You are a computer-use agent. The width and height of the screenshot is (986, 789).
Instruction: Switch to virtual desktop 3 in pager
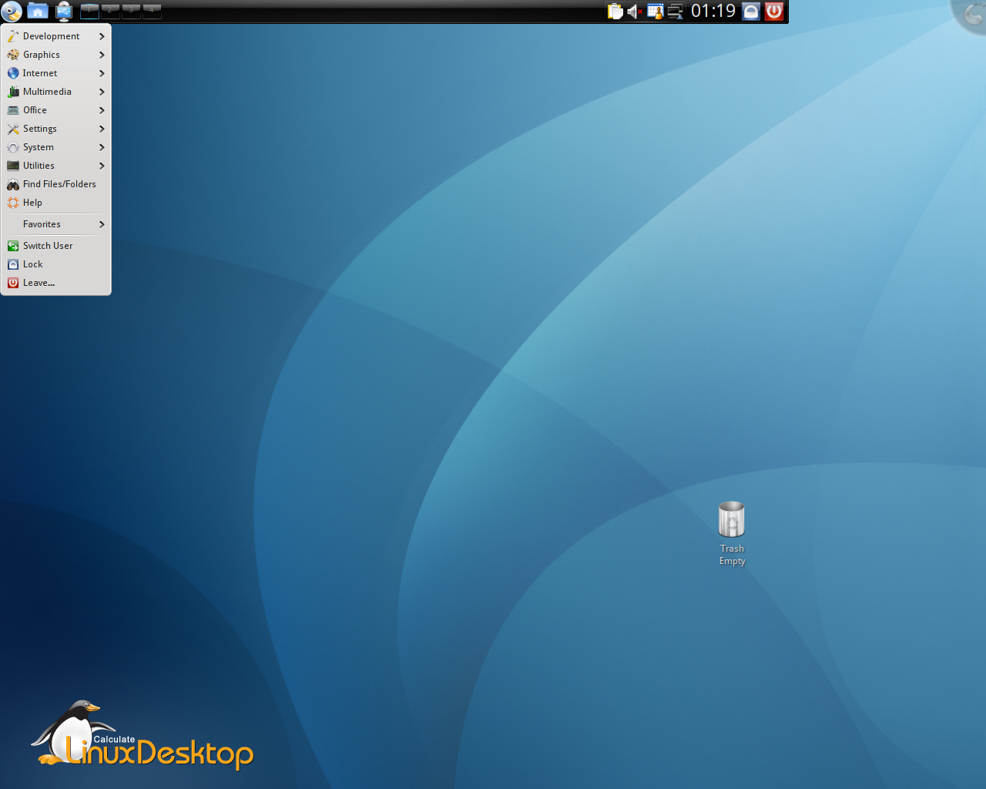[131, 11]
